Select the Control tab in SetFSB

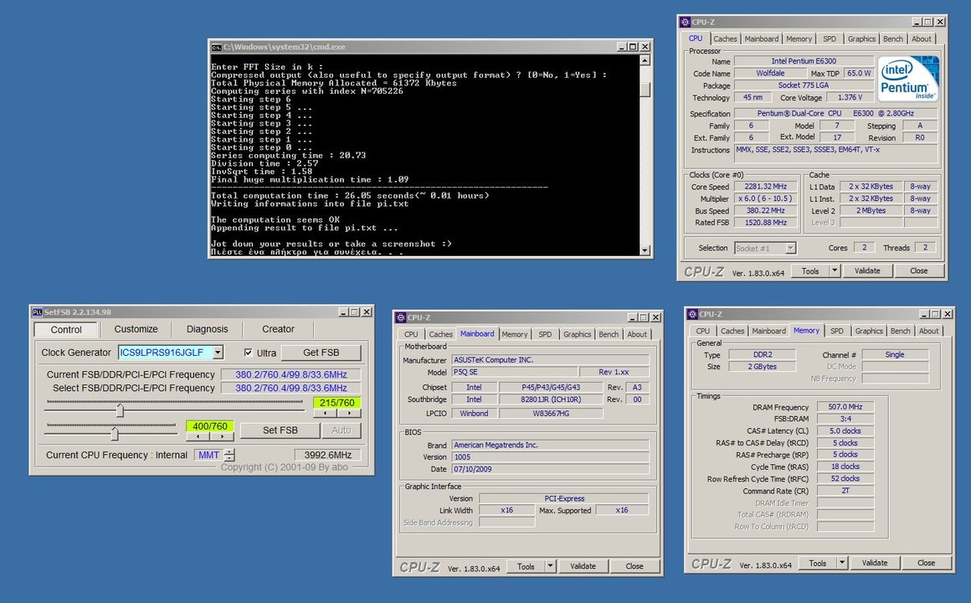[x=66, y=329]
